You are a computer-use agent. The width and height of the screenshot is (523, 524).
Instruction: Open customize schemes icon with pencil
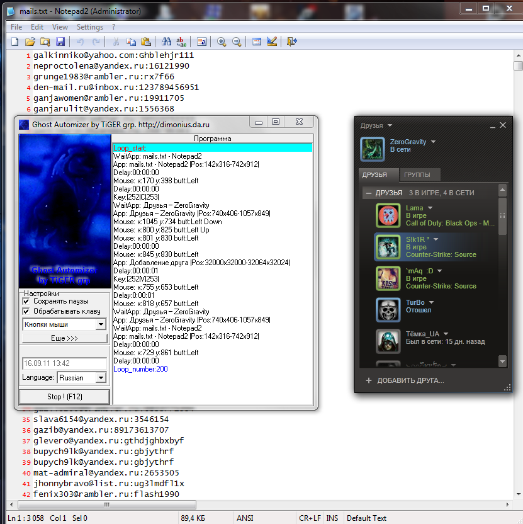point(271,42)
